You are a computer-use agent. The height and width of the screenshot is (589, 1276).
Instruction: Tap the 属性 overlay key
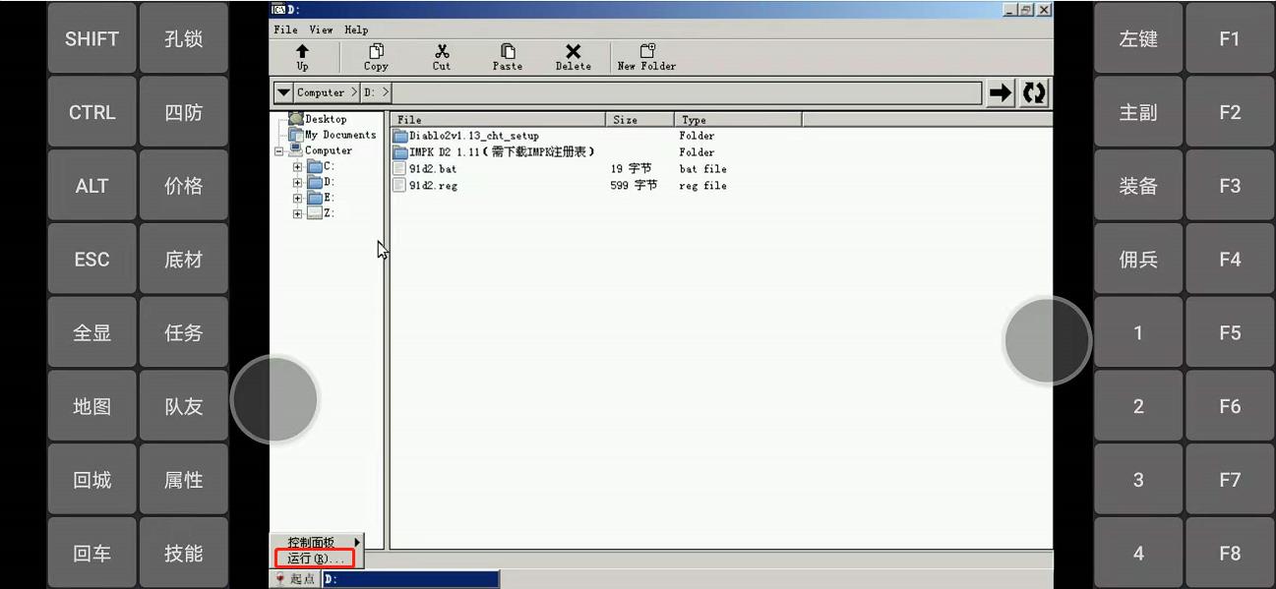click(x=184, y=480)
